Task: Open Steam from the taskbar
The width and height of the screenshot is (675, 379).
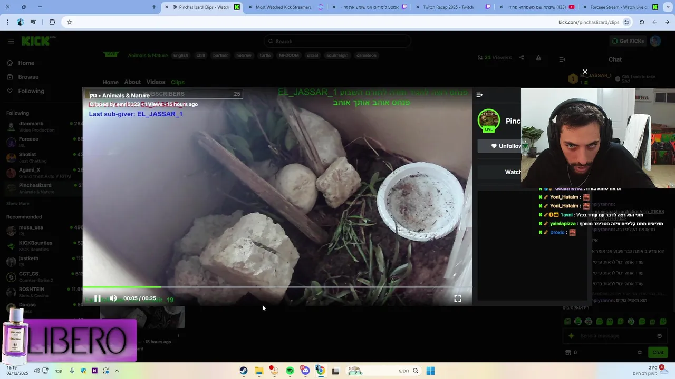Action: 243,371
